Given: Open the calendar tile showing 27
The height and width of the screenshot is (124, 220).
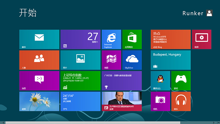Looking at the screenshot, I should point(80,39).
